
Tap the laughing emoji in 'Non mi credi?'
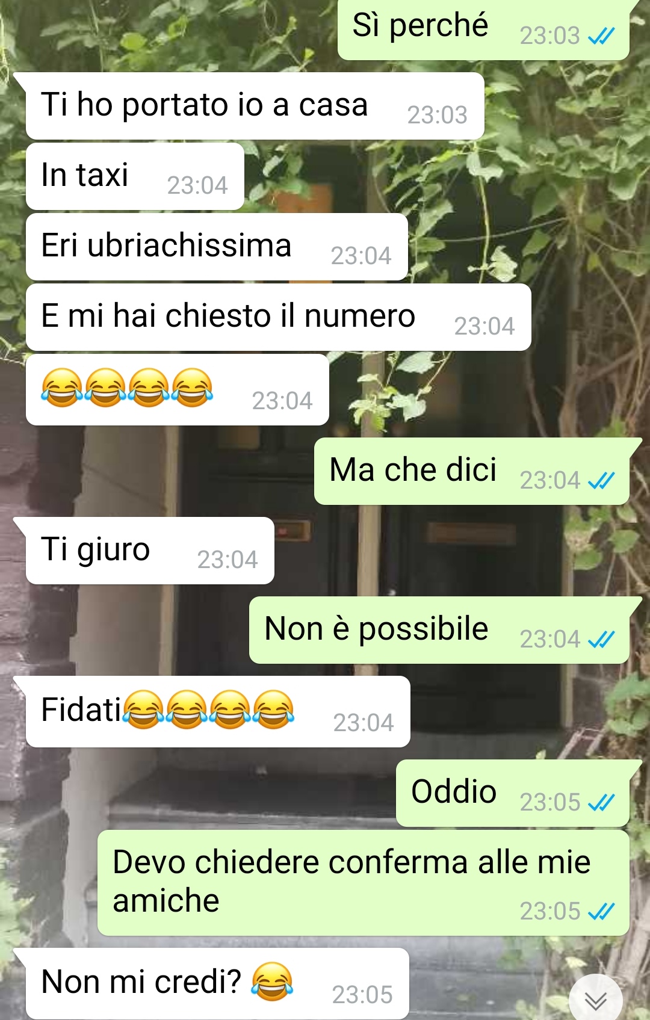click(272, 981)
